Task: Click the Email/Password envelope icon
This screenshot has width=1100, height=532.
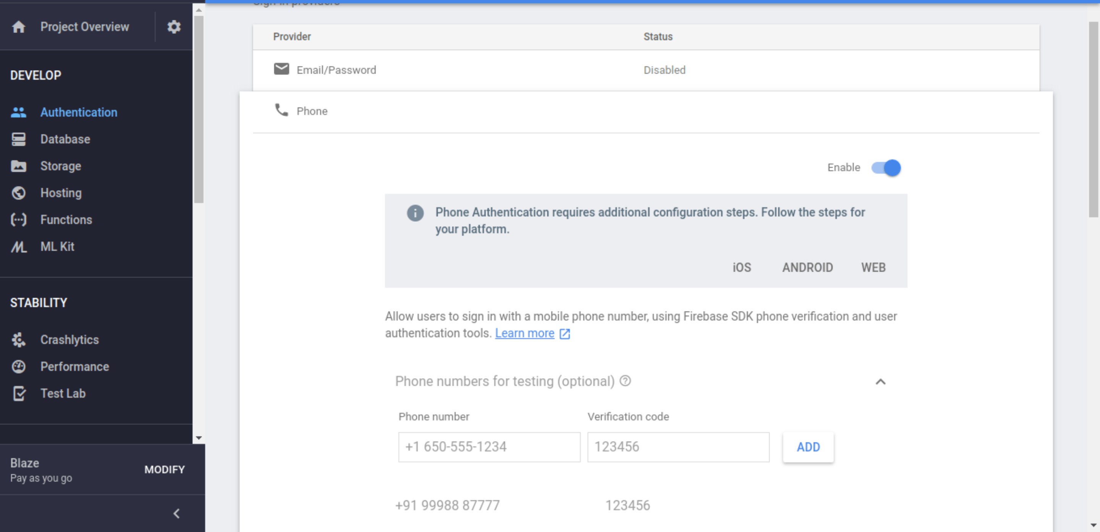Action: coord(281,69)
